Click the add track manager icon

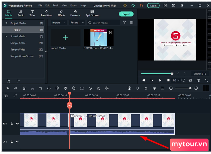pyautogui.click(x=6, y=95)
